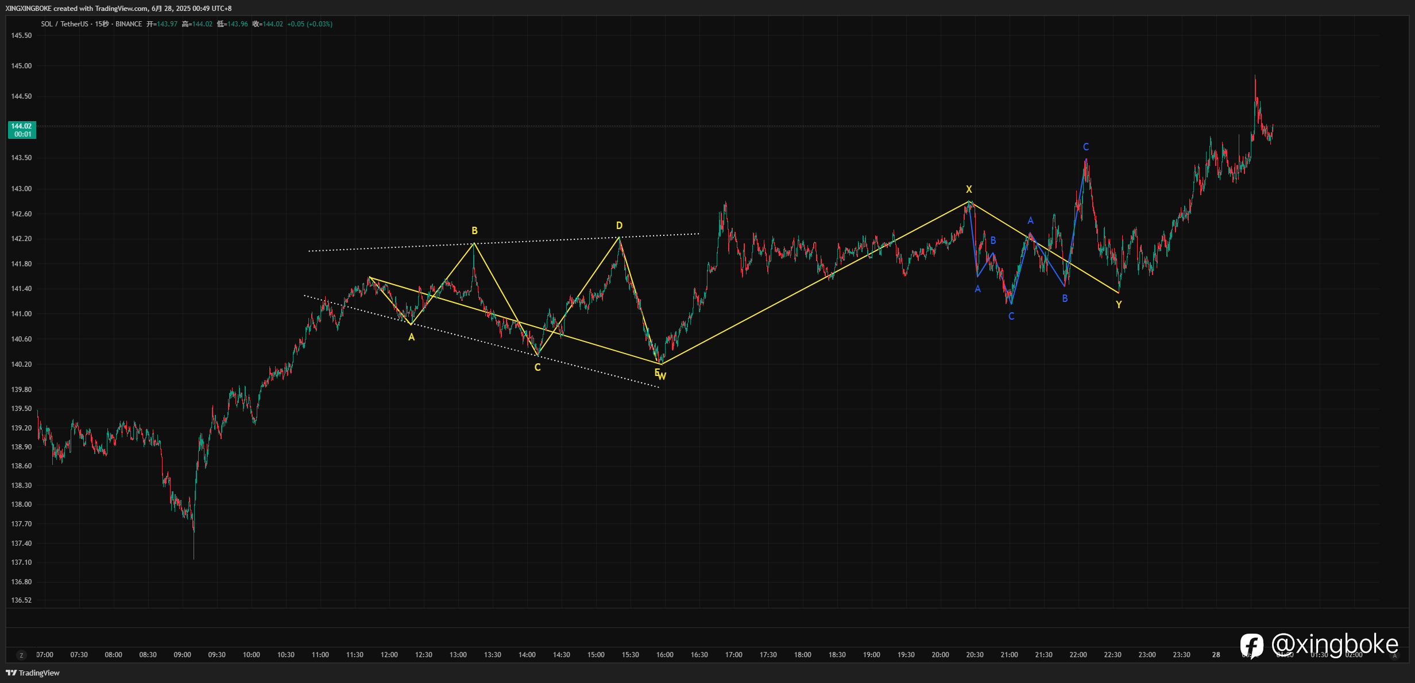Click the 136.52 price axis label
The height and width of the screenshot is (683, 1415).
(x=22, y=600)
